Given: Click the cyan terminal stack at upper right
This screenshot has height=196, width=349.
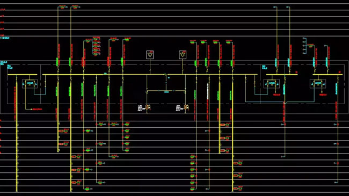Looking at the screenshot, I should (304, 46).
